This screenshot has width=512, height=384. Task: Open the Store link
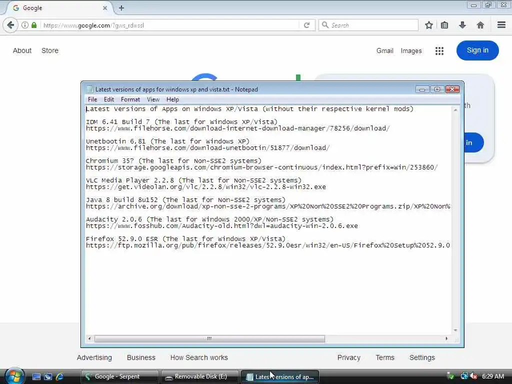[50, 50]
